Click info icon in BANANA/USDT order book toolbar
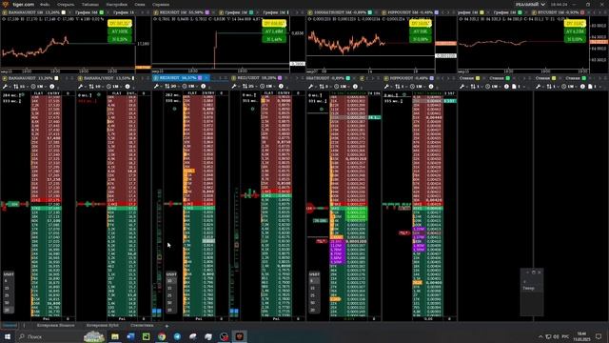This screenshot has height=343, width=609. pos(128,87)
